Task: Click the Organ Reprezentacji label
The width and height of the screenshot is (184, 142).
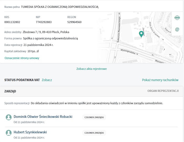Action: click(163, 91)
